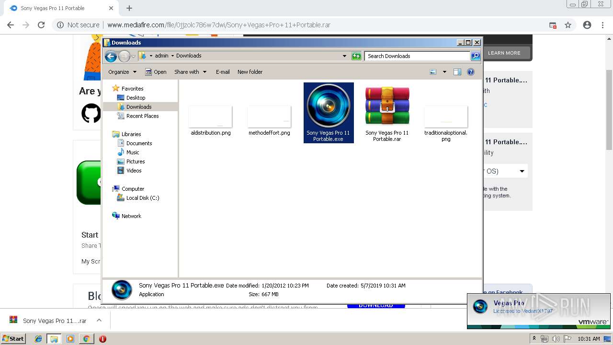Select methodeffort.png thumbnail
Viewport: 613px width, 345px height.
[269, 116]
